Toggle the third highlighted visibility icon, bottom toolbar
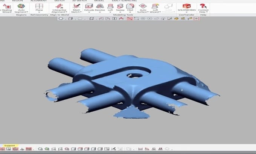Screen dimensions: 256x154 click(x=15, y=149)
